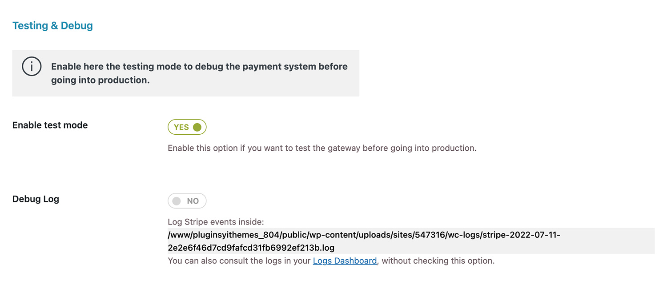Click the YES text in test mode switch

[181, 127]
